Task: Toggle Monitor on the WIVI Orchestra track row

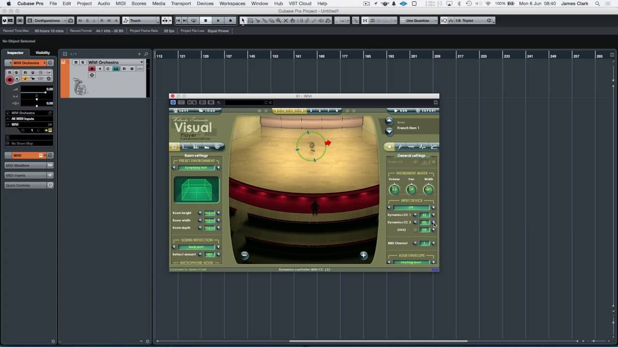Action: 100,69
